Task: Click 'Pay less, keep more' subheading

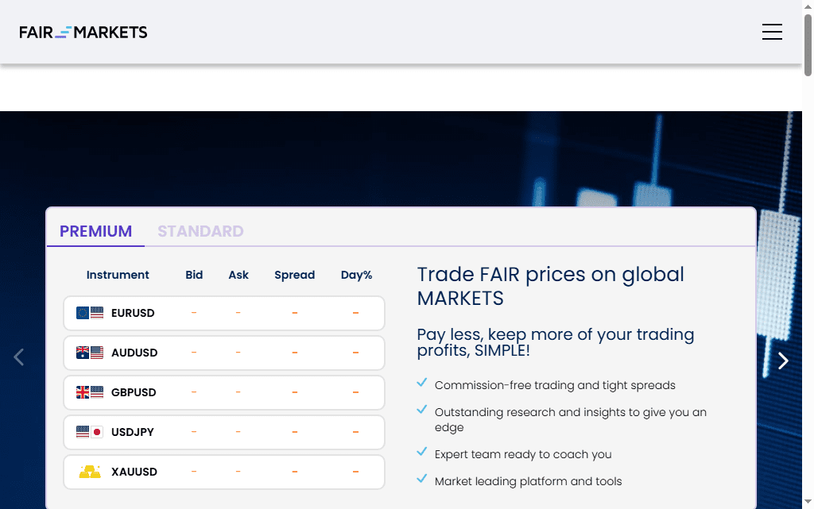Action: pos(556,342)
